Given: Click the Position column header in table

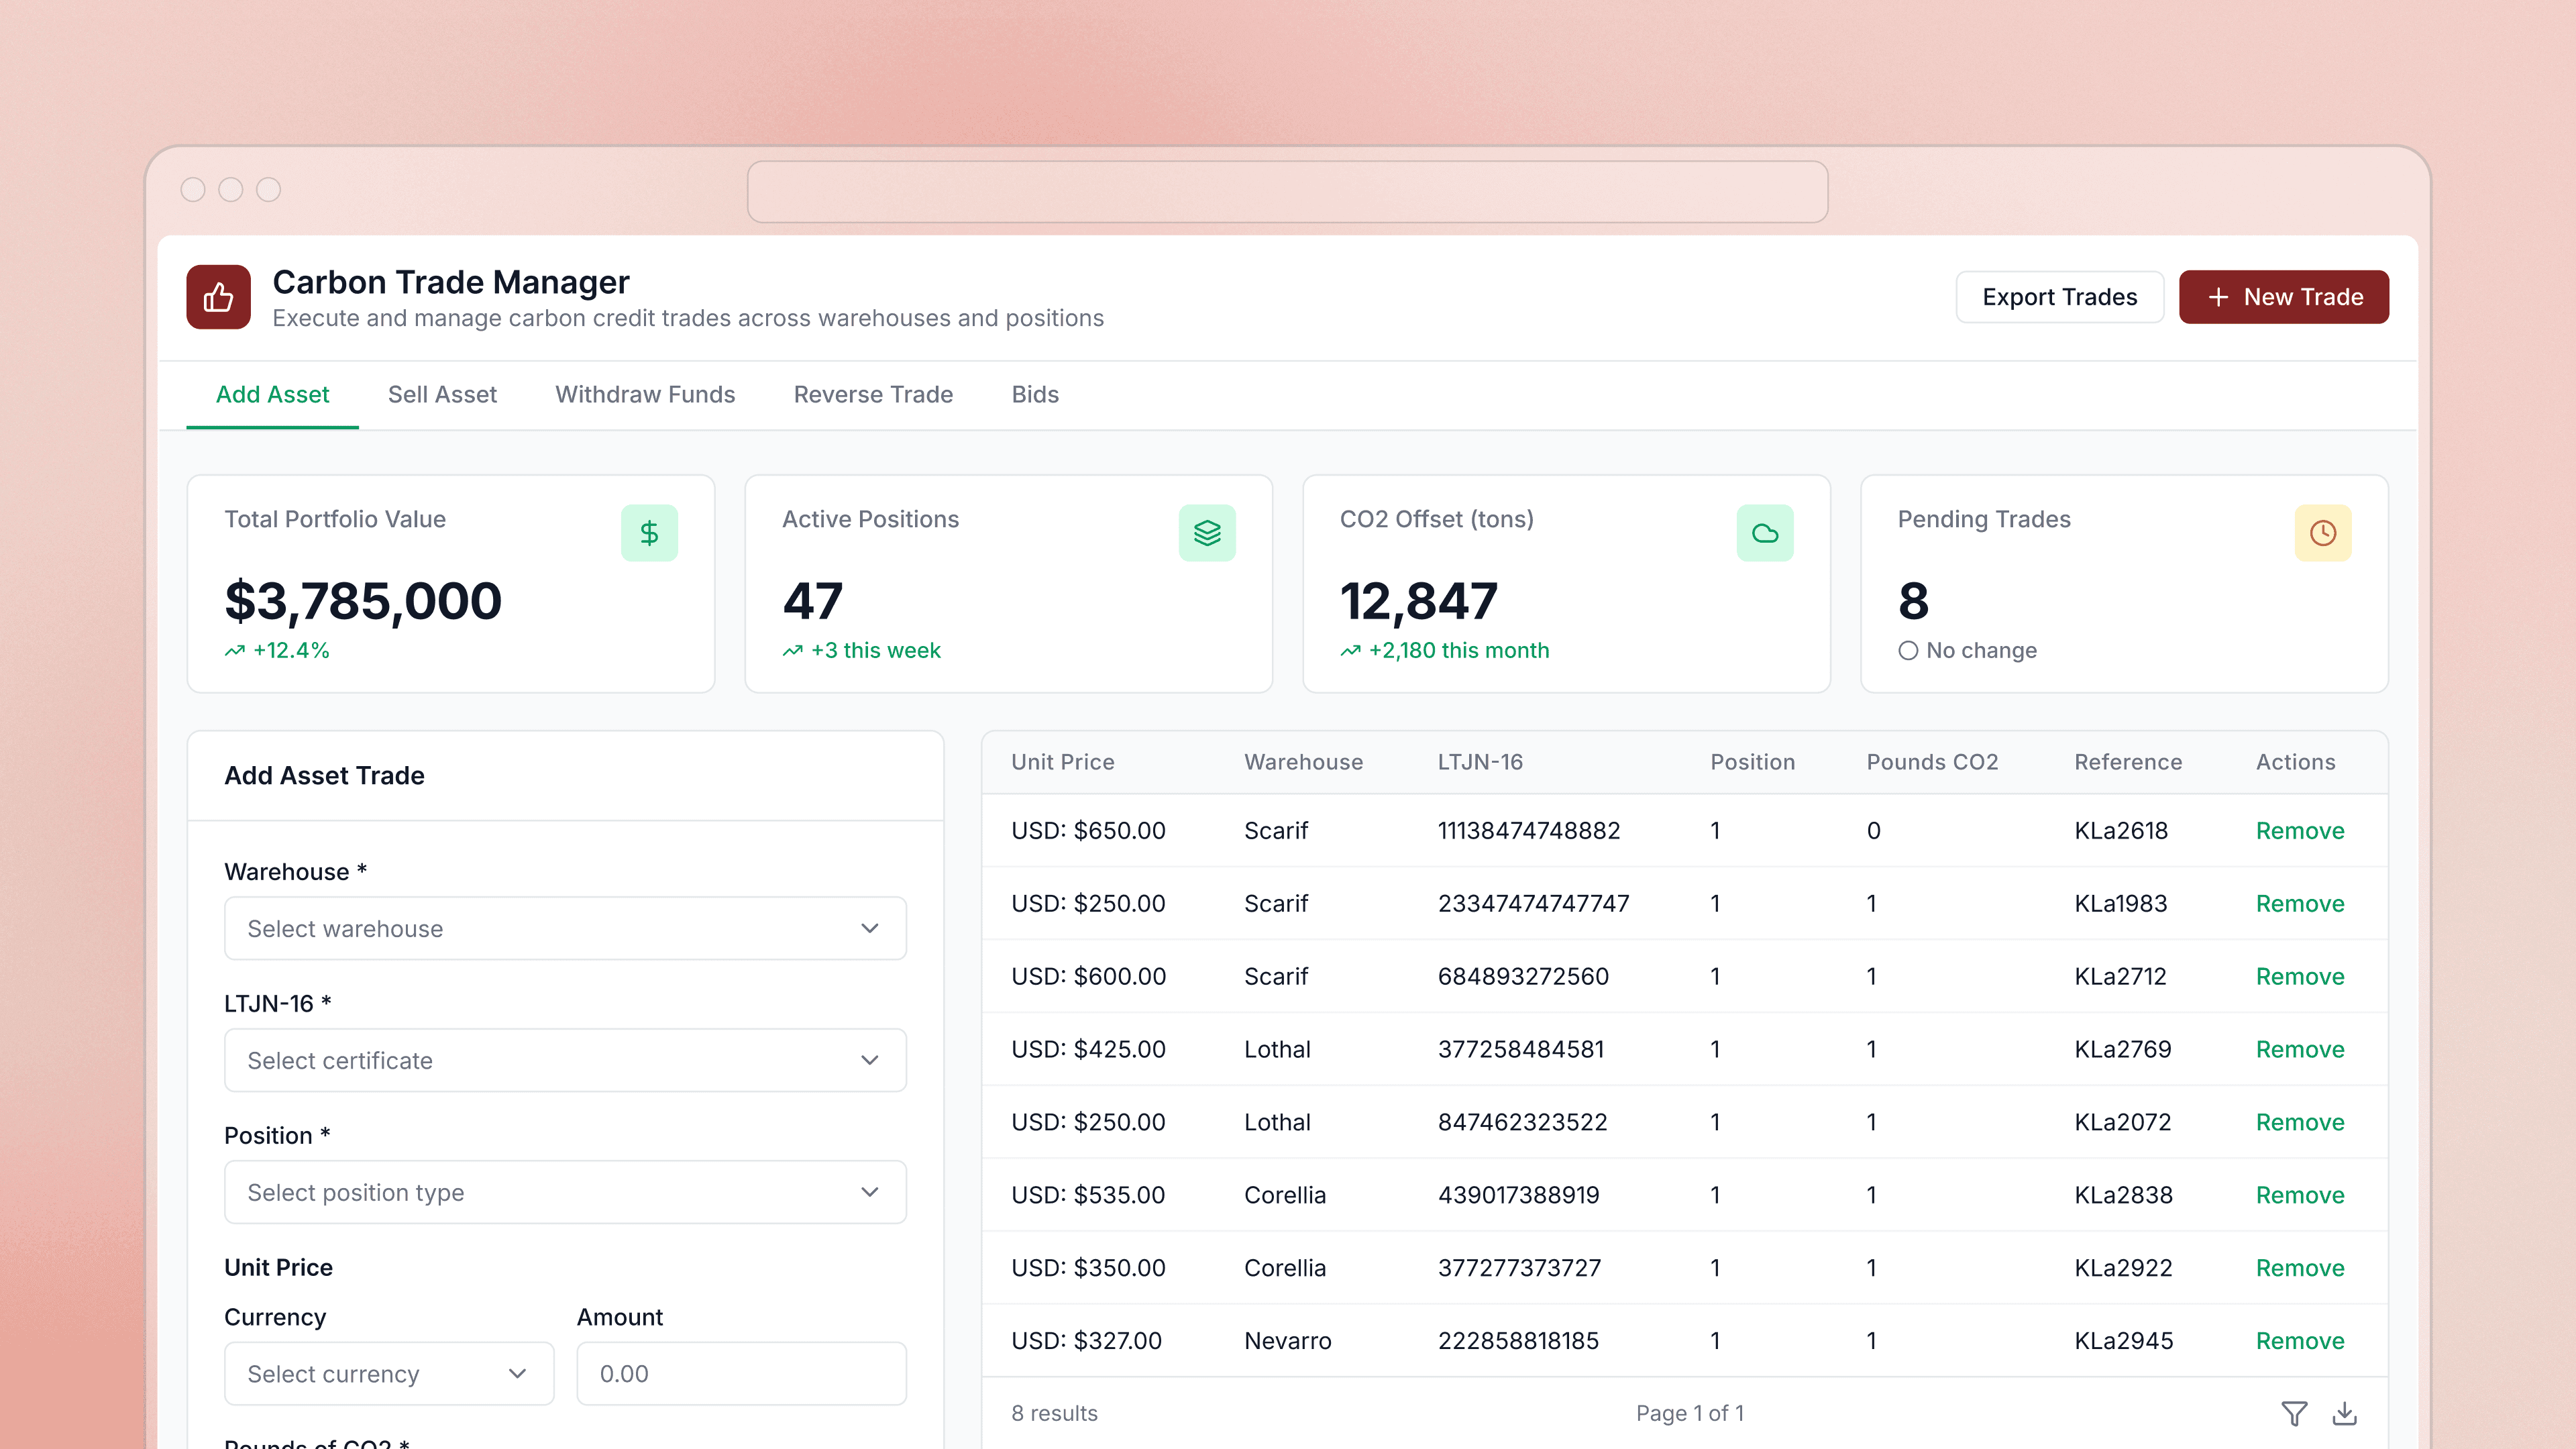Looking at the screenshot, I should coord(1752,763).
